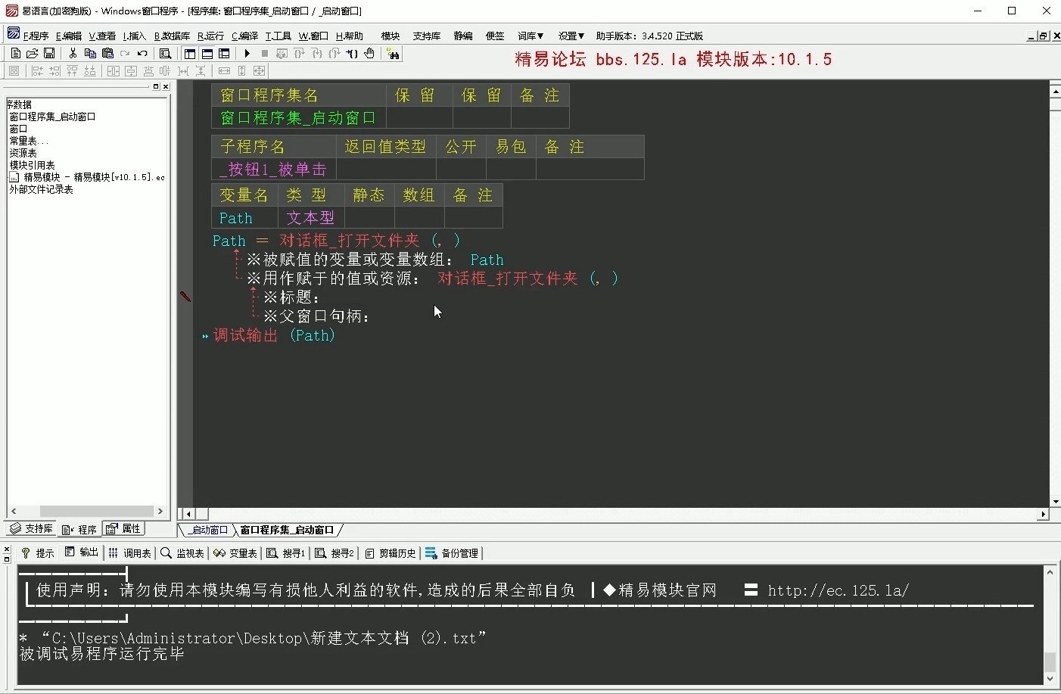
Task: Paste using the clipboard toolbar icon
Action: [107, 54]
